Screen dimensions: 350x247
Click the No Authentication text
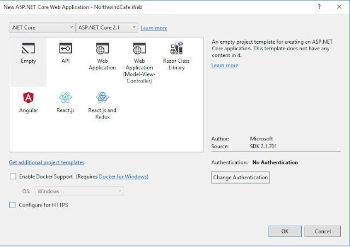[275, 162]
